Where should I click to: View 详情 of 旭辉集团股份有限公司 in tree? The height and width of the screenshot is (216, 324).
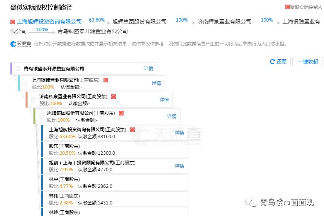pos(172,116)
